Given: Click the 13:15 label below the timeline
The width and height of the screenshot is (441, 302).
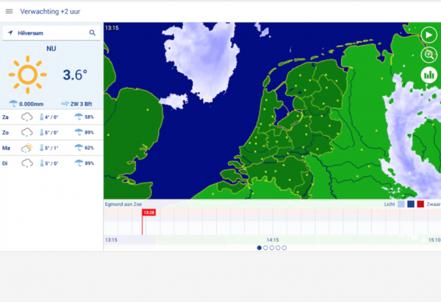Looking at the screenshot, I should tap(111, 240).
